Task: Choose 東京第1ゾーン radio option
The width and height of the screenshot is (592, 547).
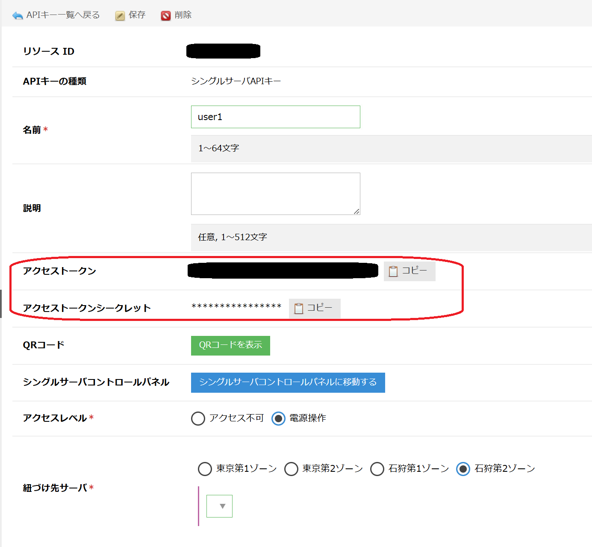Action: pos(205,469)
